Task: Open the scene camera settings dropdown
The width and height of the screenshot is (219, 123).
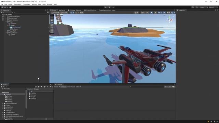Action: (x=168, y=13)
